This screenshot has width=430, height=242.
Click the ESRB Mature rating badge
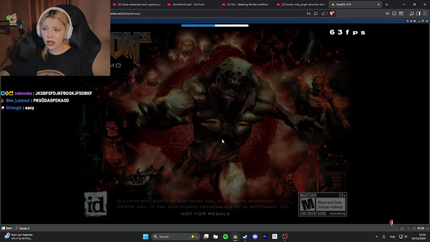tap(323, 204)
